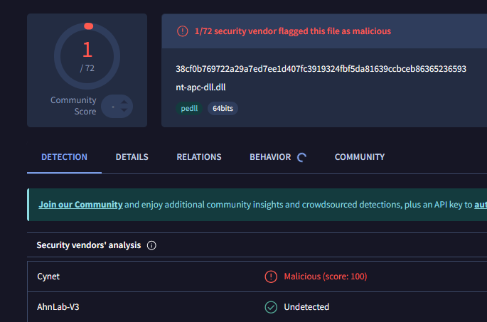This screenshot has width=487, height=322.
Task: Open the Relations tab
Action: pos(199,157)
